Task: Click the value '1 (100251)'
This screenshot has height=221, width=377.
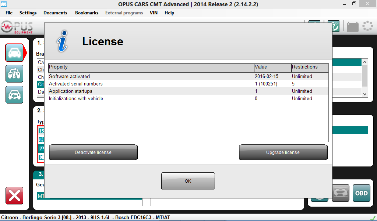Action: click(x=266, y=84)
